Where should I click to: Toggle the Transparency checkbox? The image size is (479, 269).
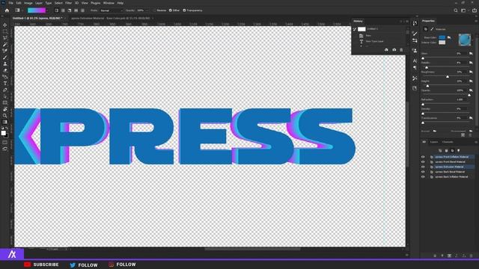(x=184, y=10)
